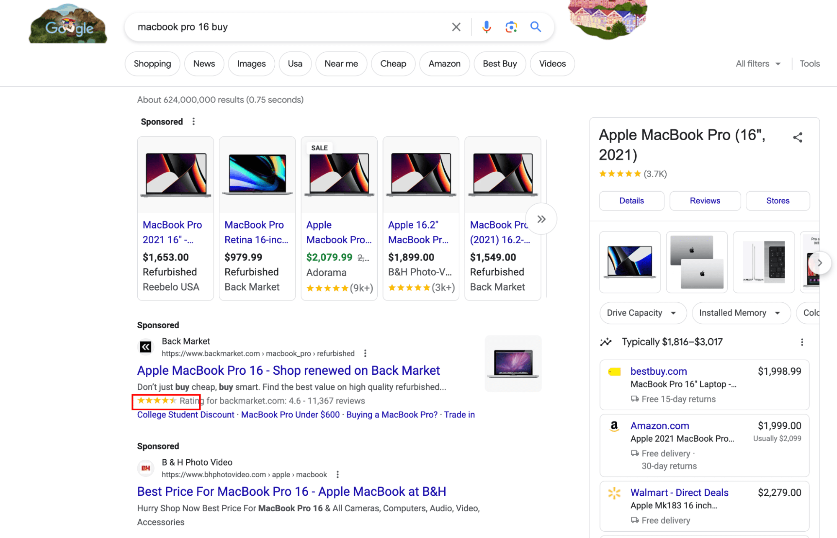The height and width of the screenshot is (538, 837).
Task: Click the share icon in product panel
Action: tap(797, 137)
